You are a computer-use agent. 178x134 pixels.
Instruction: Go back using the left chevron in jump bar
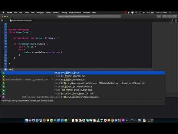click(x=5, y=20)
